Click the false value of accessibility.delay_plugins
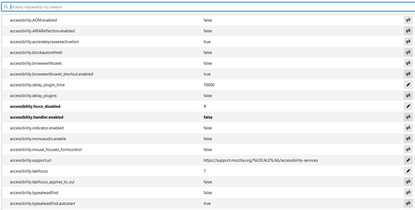Image resolution: width=415 pixels, height=210 pixels. 208,96
